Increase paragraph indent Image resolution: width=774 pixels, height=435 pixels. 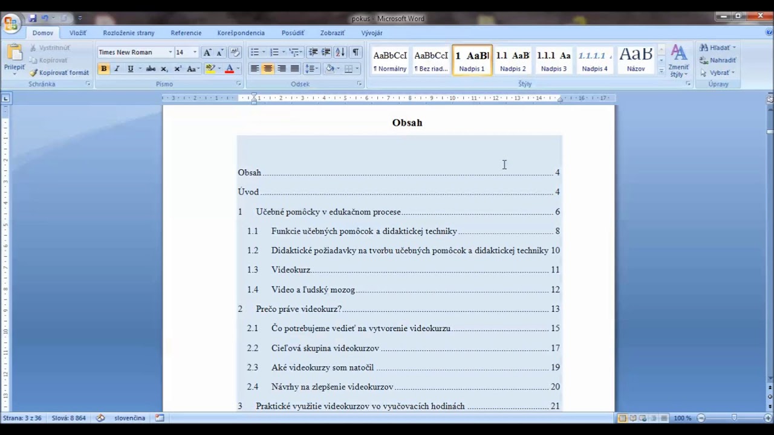pos(326,53)
